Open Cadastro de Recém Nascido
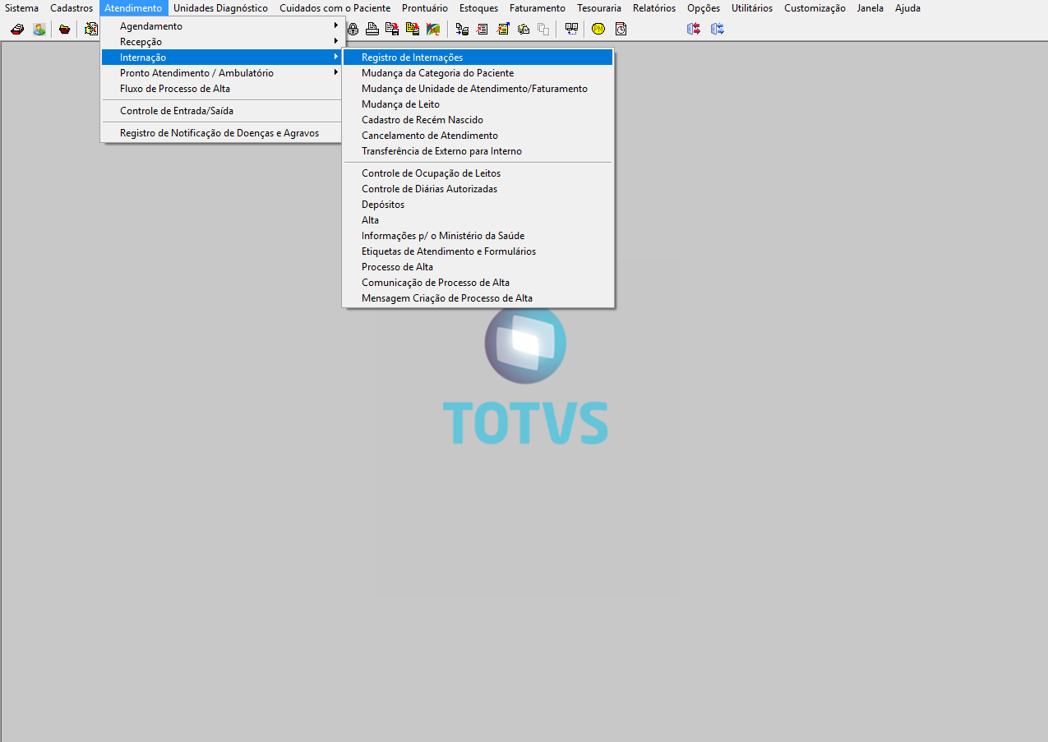The image size is (1048, 742). 478,120
